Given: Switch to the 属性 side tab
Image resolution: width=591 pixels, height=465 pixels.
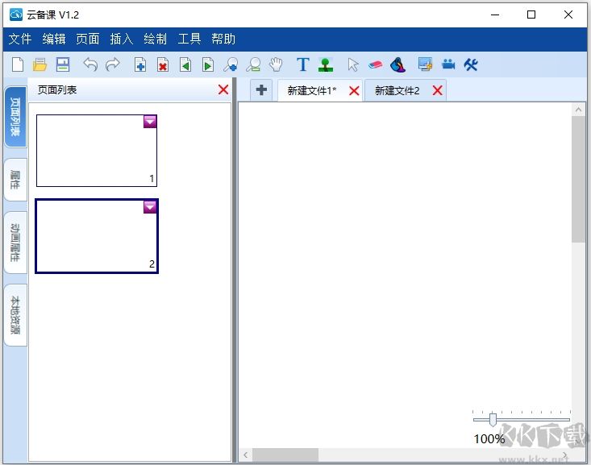Looking at the screenshot, I should [15, 179].
